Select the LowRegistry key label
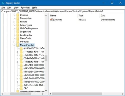The width and height of the screenshot is (125, 96). [26, 35]
